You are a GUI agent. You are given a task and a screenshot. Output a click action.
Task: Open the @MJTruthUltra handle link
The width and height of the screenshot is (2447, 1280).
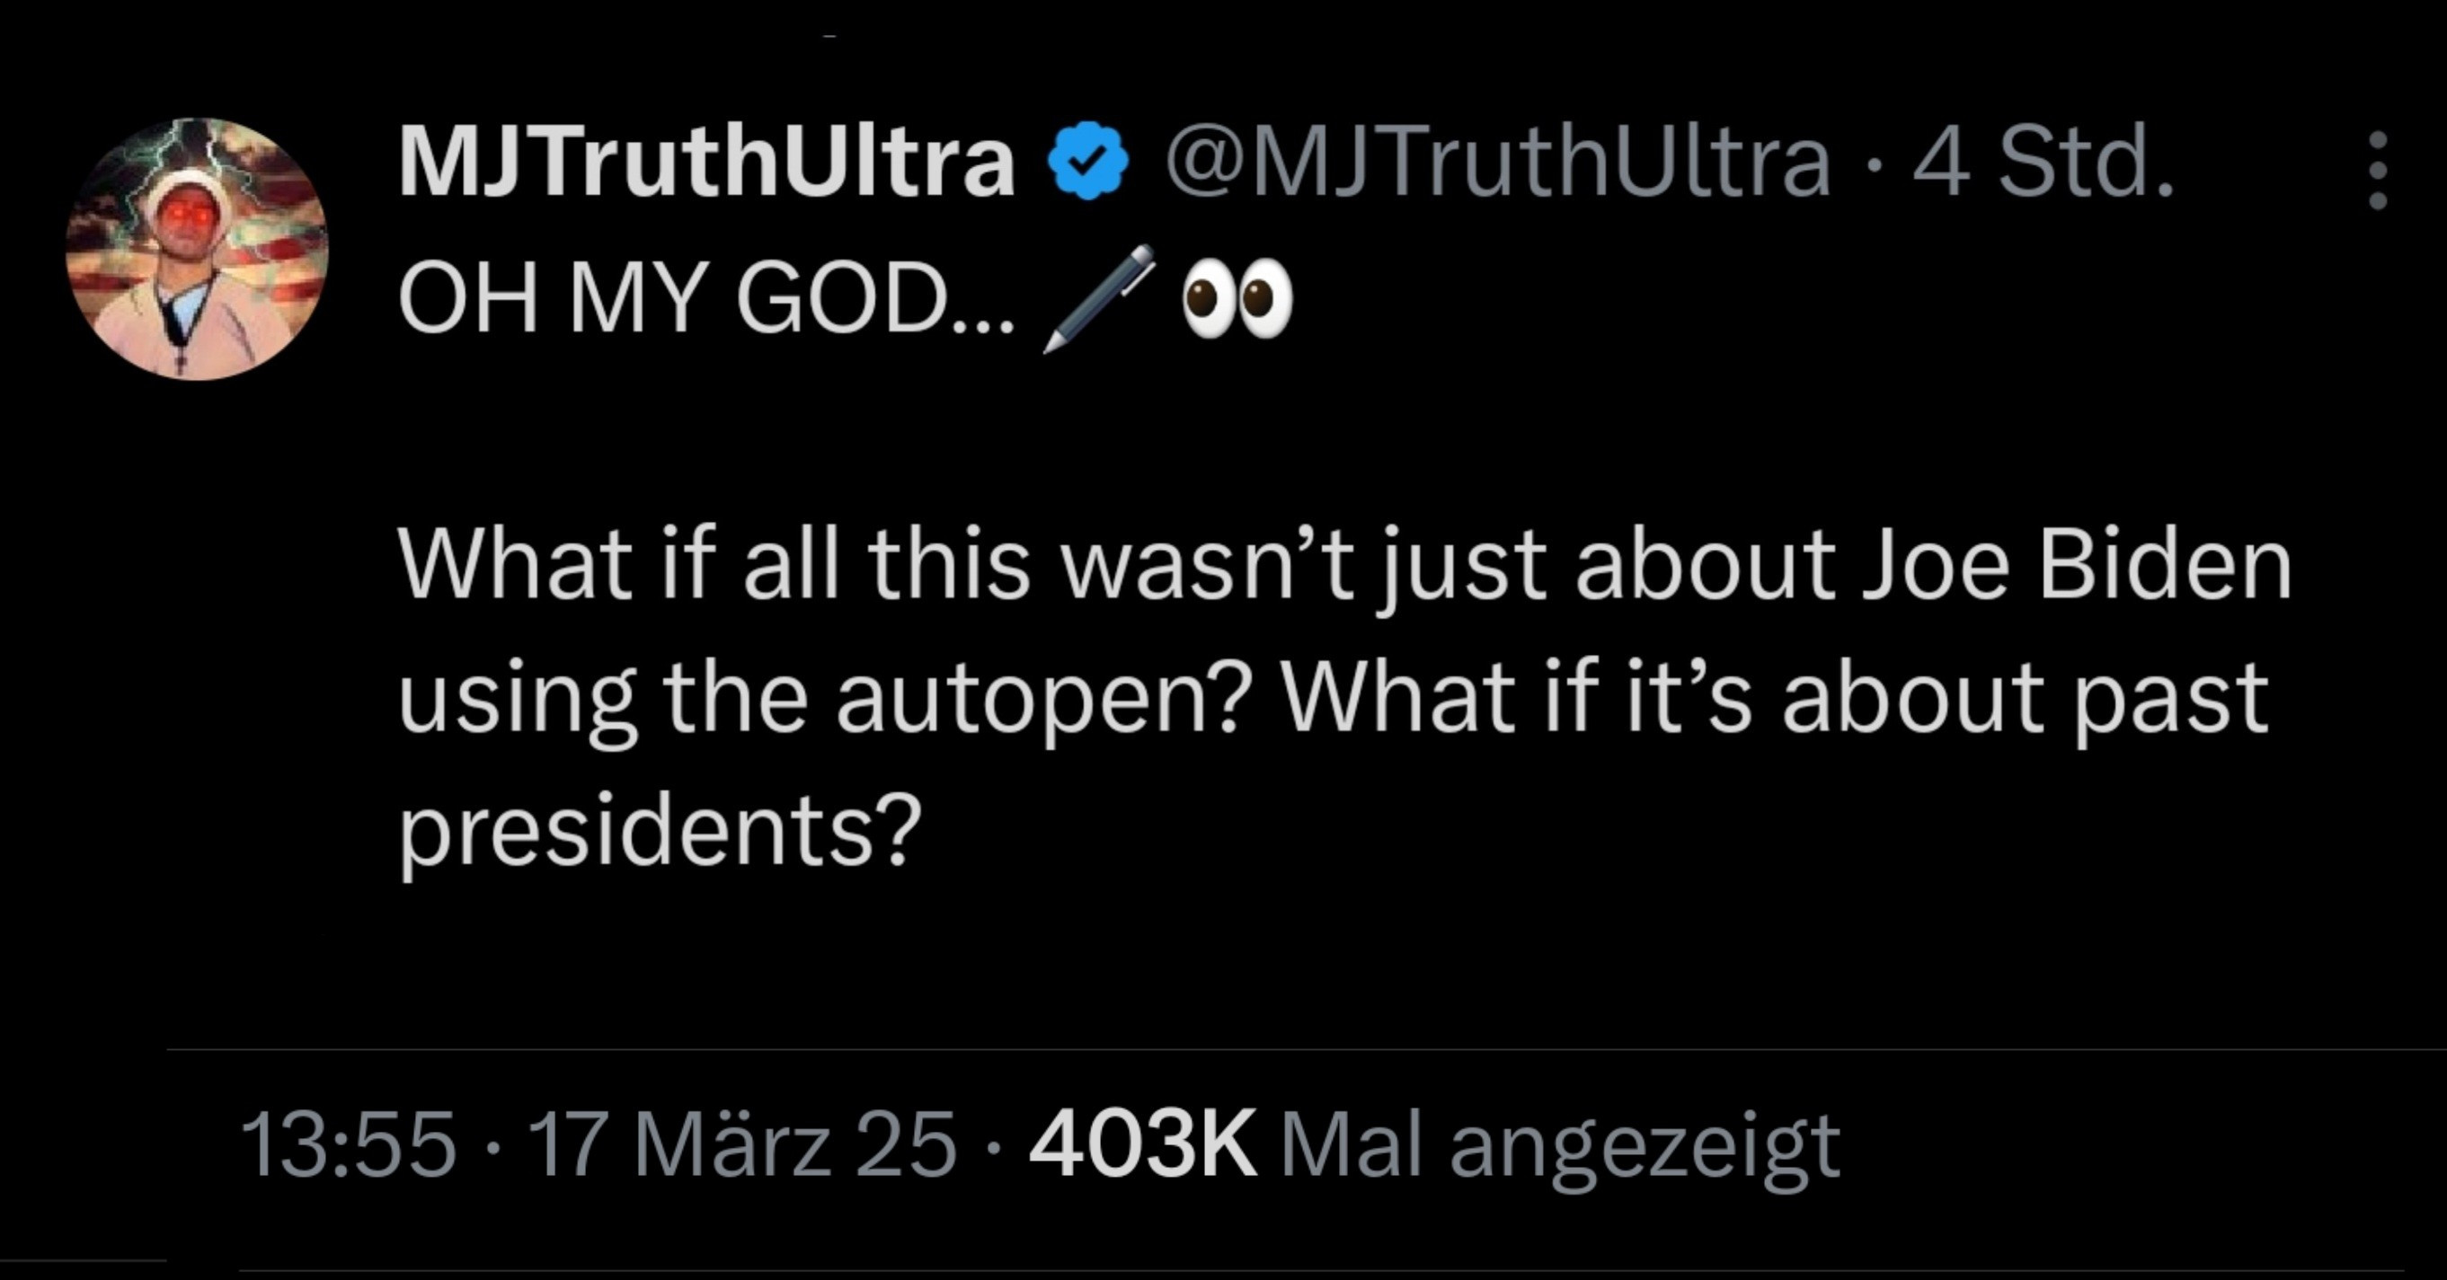point(1495,162)
